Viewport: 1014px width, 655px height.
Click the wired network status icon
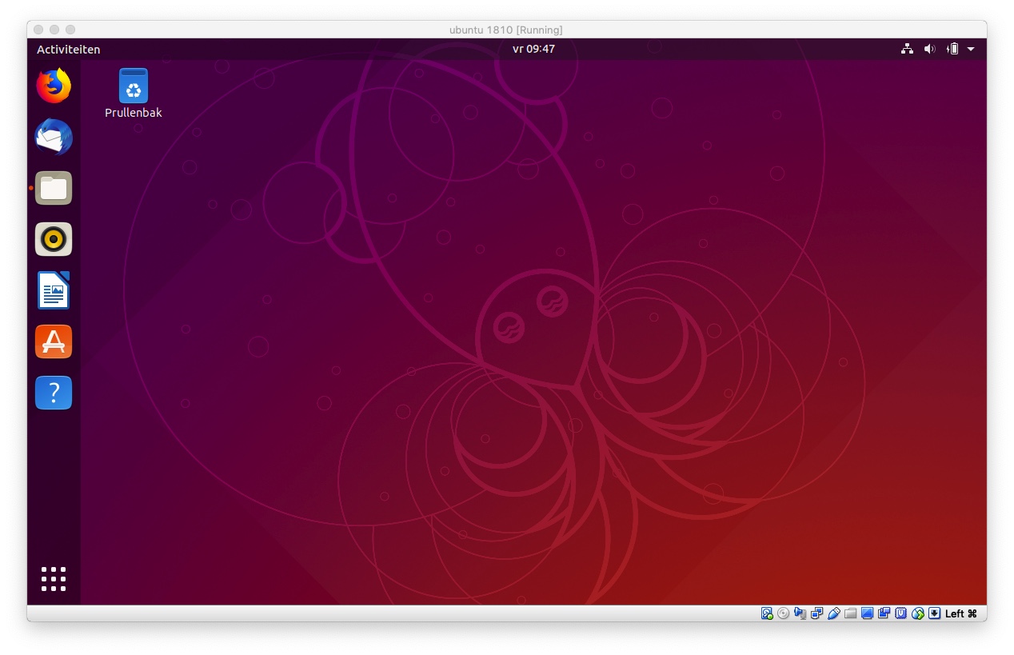click(x=907, y=49)
